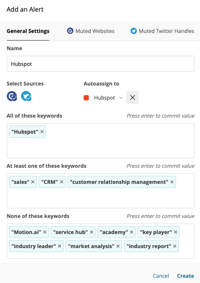
Task: Switch to General Settings tab
Action: pyautogui.click(x=28, y=31)
